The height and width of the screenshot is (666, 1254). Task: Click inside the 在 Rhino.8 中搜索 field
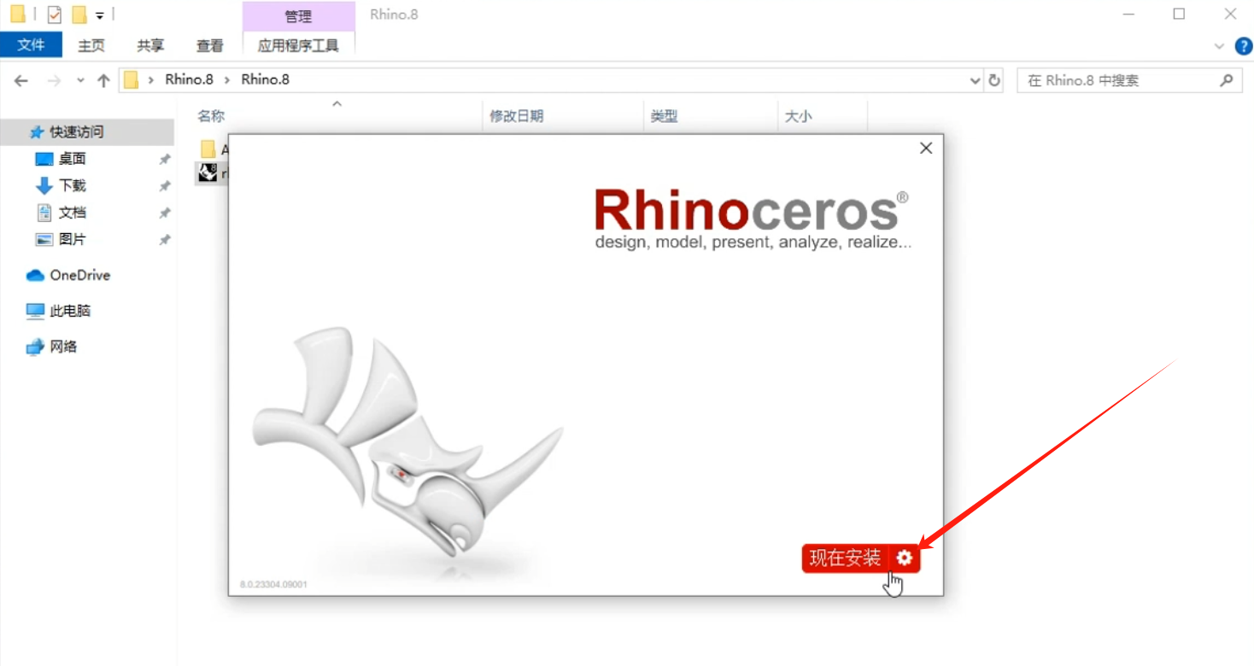click(1110, 79)
